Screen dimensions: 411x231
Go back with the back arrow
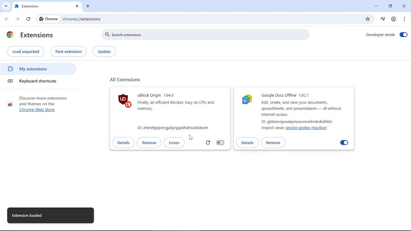7,19
